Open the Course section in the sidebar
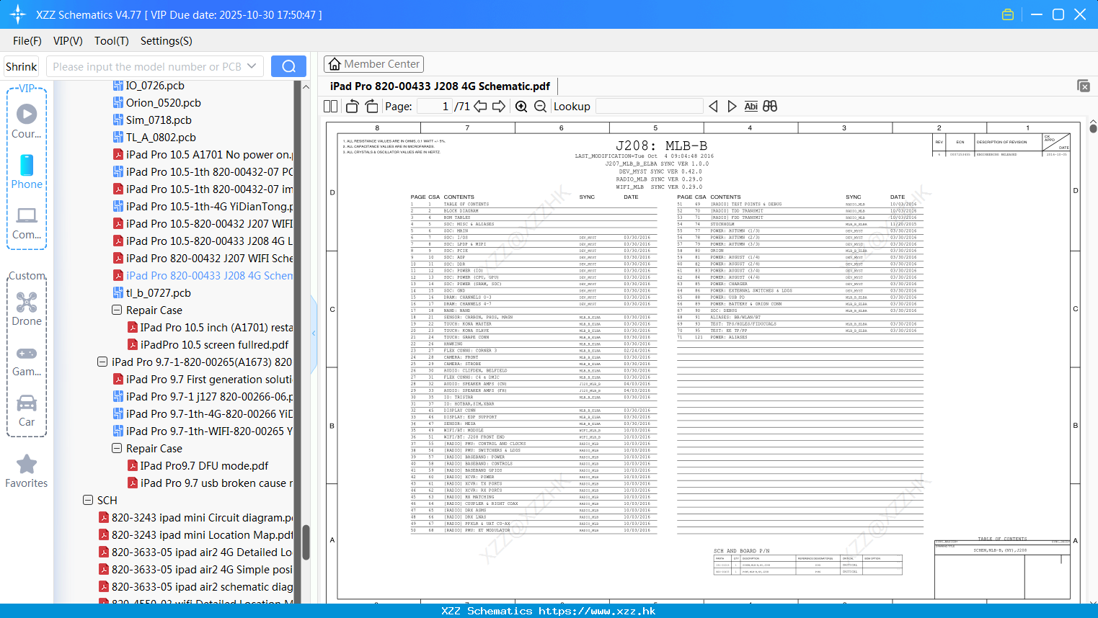 (x=27, y=121)
